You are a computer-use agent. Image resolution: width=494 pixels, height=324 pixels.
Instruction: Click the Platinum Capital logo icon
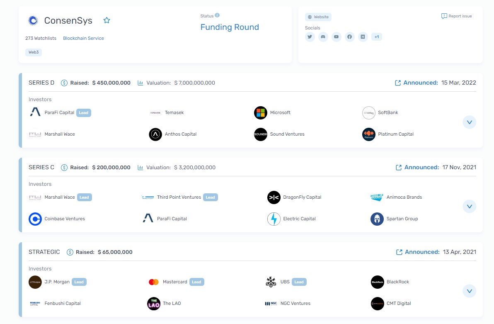click(368, 134)
